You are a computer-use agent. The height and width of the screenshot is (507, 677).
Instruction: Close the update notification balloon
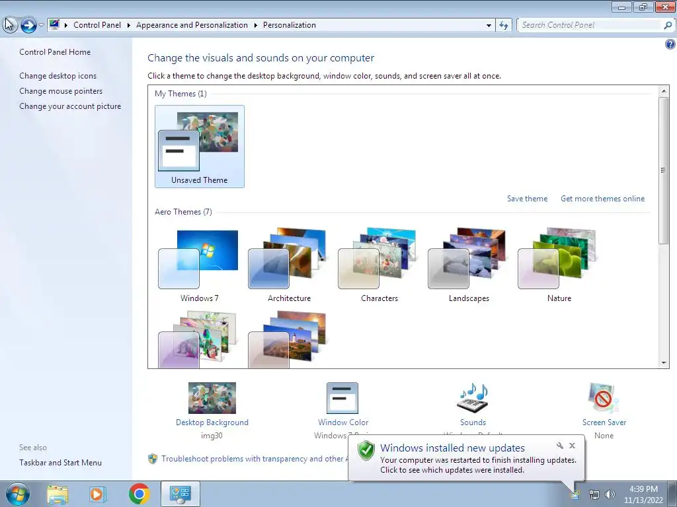coord(572,446)
